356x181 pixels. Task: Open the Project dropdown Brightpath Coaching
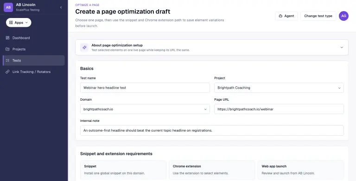[x=279, y=88]
